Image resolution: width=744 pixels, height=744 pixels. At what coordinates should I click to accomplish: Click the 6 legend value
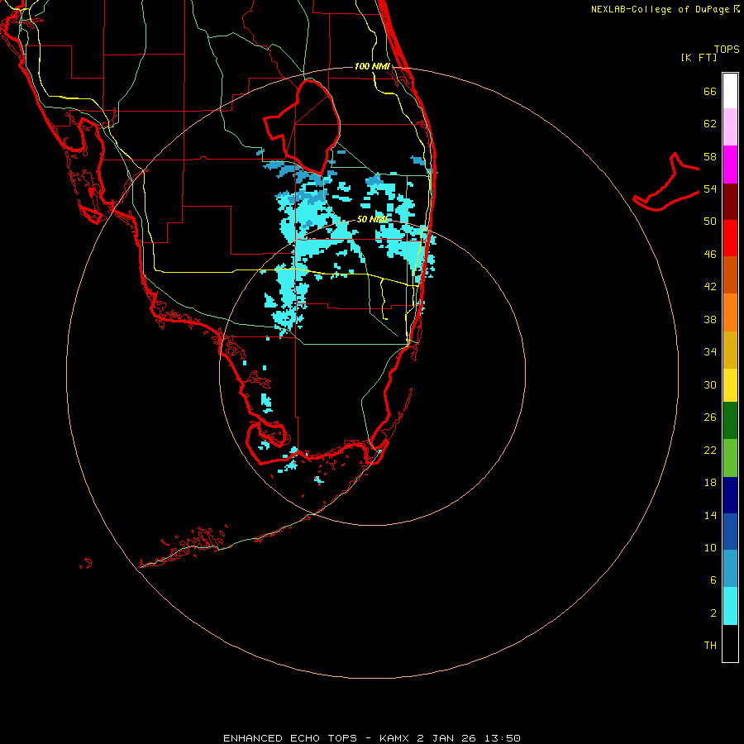click(713, 579)
